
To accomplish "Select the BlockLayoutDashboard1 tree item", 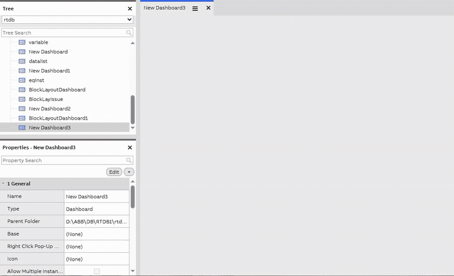I will click(x=58, y=118).
